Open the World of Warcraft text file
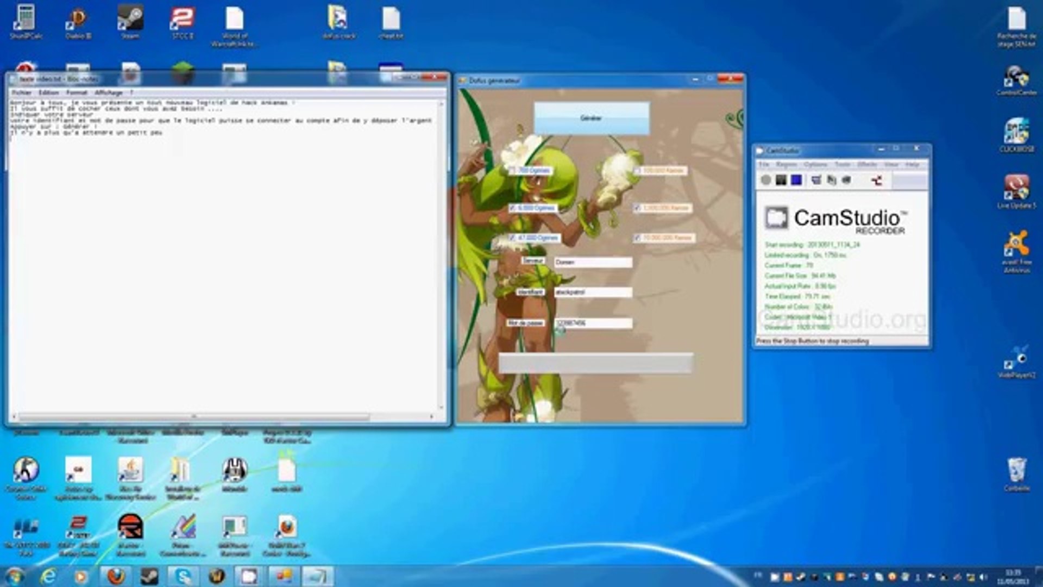Viewport: 1043px width, 587px height. tap(234, 26)
